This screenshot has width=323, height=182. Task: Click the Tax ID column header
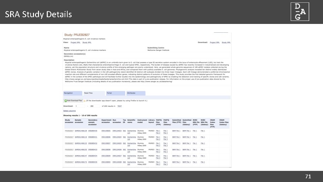tap(124, 121)
